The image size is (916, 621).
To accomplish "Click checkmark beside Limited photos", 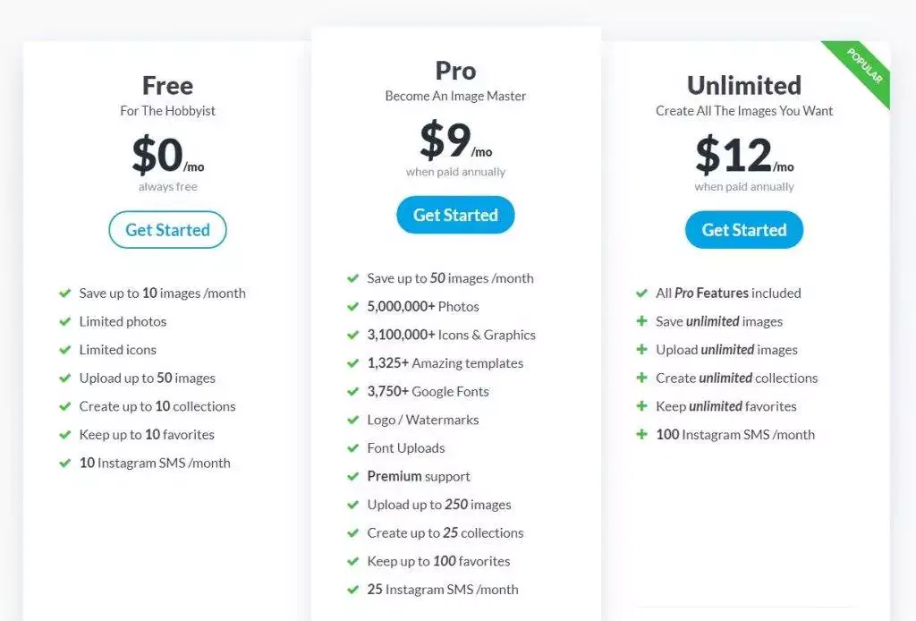I will (x=65, y=321).
